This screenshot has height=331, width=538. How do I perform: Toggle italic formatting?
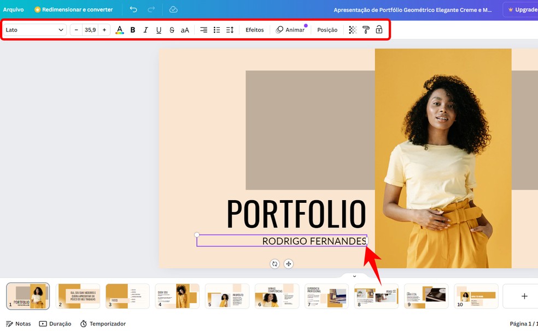(145, 30)
